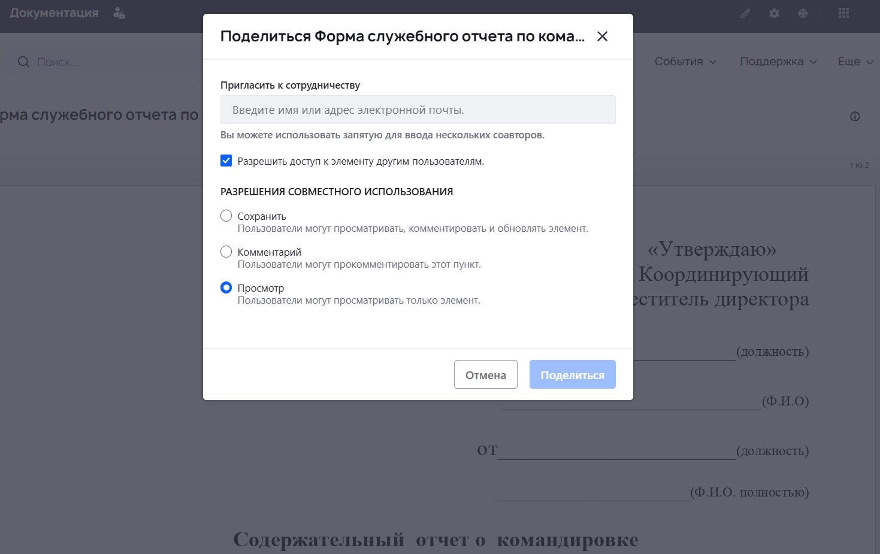This screenshot has width=880, height=554.
Task: Select the Просмотр radio button
Action: point(226,287)
